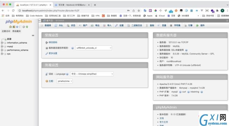The height and width of the screenshot is (126, 229).
Task: Open the 引擎 tab
Action: point(188,25)
